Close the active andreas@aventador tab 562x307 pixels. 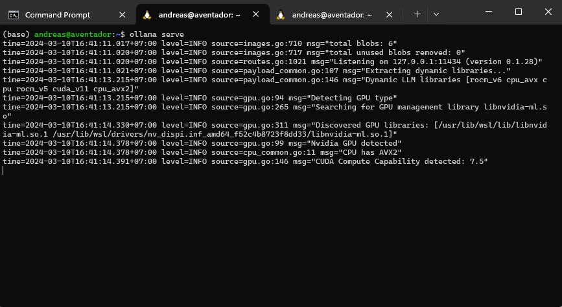[255, 14]
